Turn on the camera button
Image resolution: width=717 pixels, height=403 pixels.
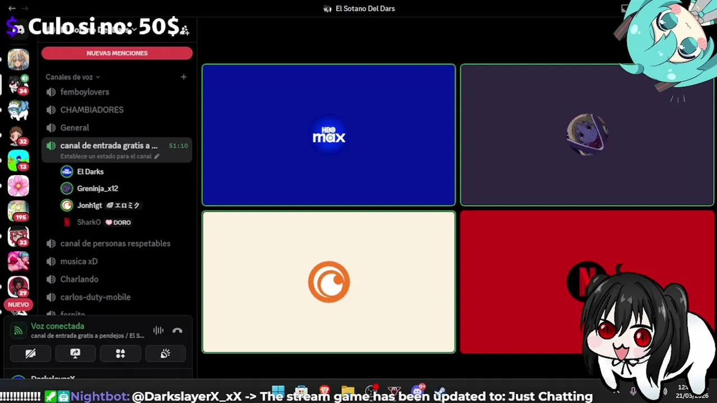pos(30,354)
